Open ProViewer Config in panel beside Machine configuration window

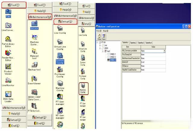pos(83,74)
